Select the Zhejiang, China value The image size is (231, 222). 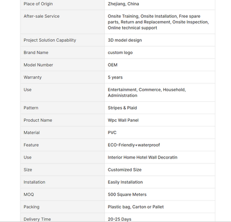click(123, 4)
